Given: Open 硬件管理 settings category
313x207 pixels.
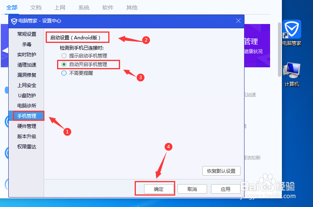Looking at the screenshot, I should [x=26, y=126].
